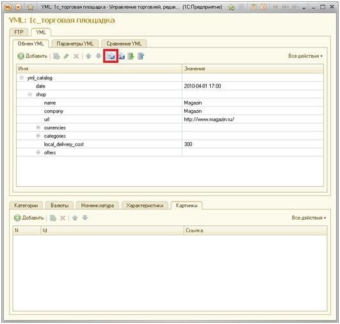Image resolution: width=340 pixels, height=324 pixels.
Task: Click the move up arrow in upper toolbar
Action: coord(88,56)
